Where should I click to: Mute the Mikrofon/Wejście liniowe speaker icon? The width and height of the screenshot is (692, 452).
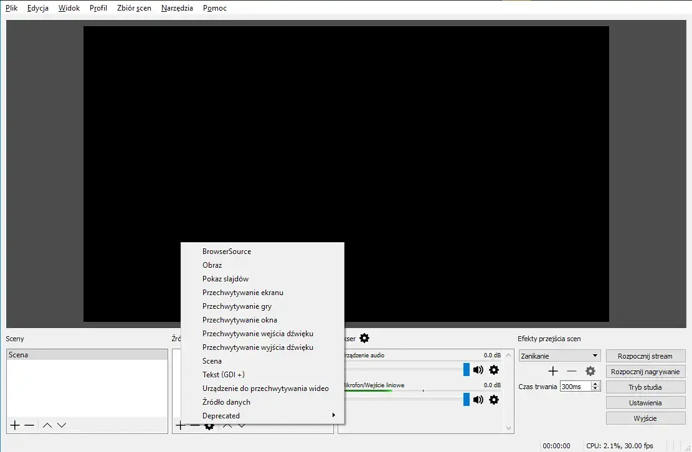pyautogui.click(x=478, y=399)
